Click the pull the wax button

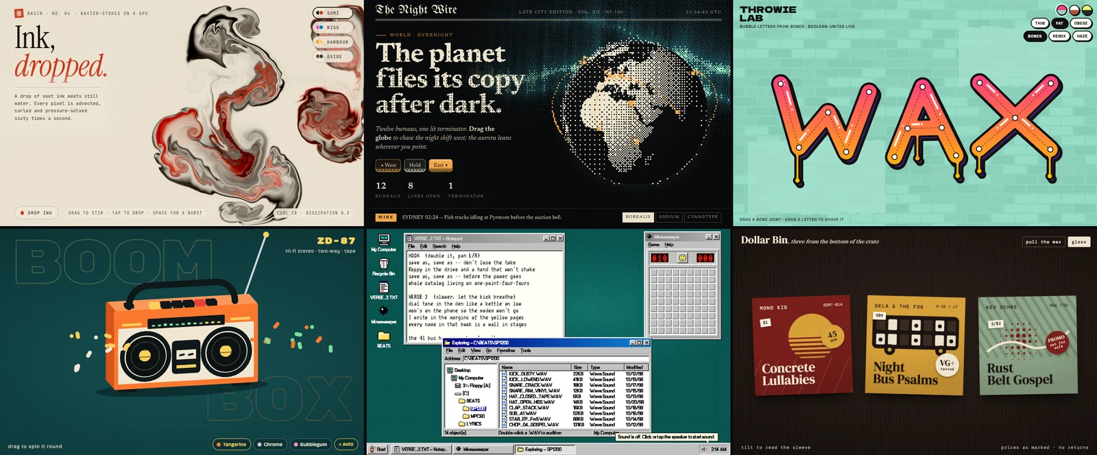(1044, 242)
